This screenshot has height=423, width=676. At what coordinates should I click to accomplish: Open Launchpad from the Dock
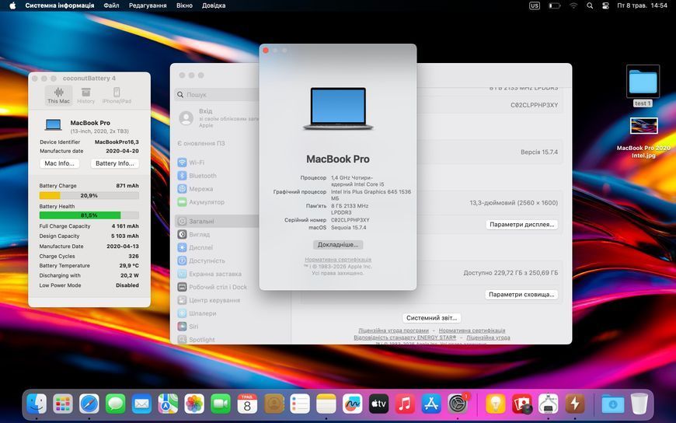pos(63,404)
